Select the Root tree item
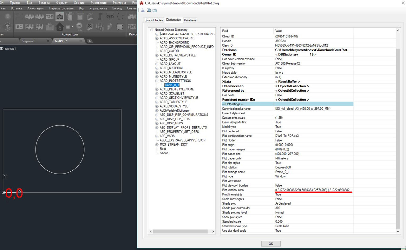Screen dimensions: 406x250 click(163, 148)
